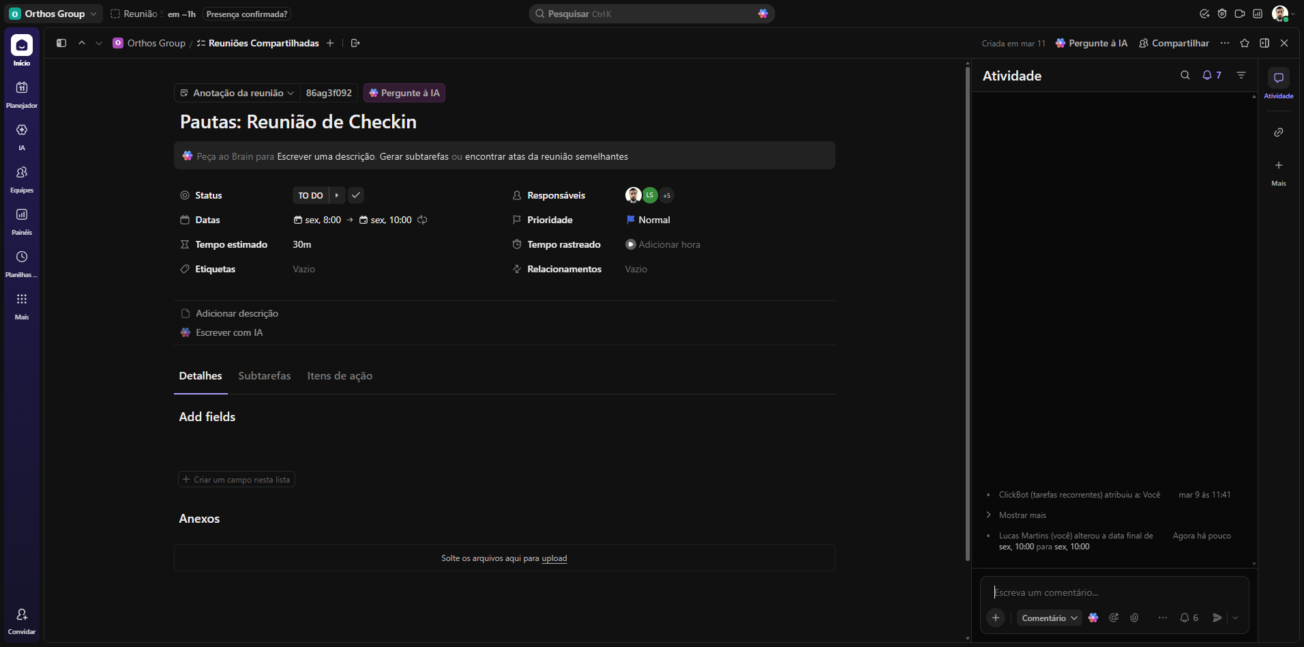Click the star favorite icon
1304x647 pixels.
(1245, 43)
